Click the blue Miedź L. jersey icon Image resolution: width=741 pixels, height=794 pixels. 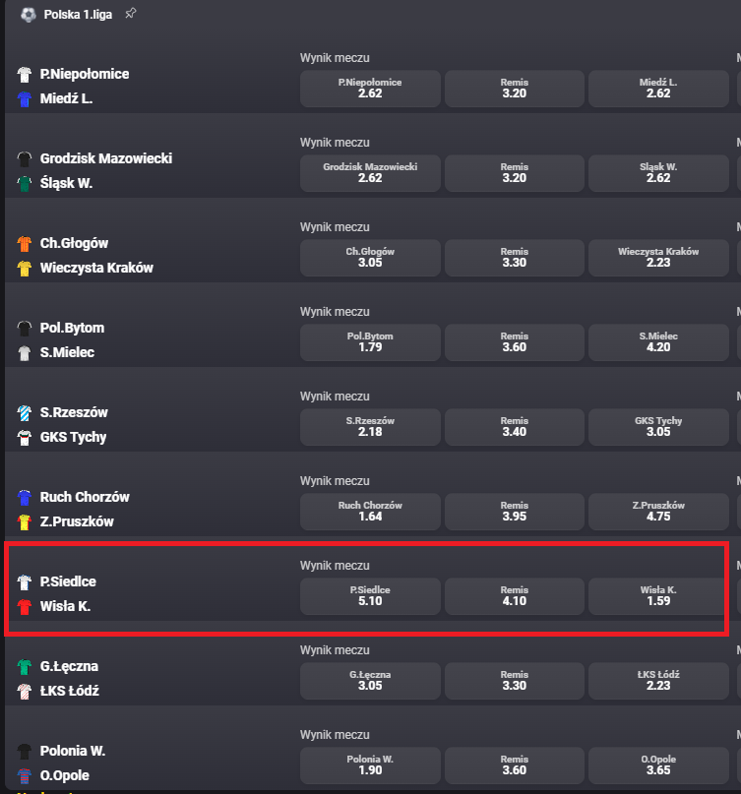[25, 98]
